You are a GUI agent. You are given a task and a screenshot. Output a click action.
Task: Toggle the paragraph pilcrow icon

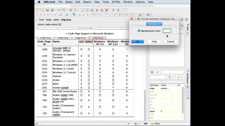pyautogui.click(x=74, y=15)
